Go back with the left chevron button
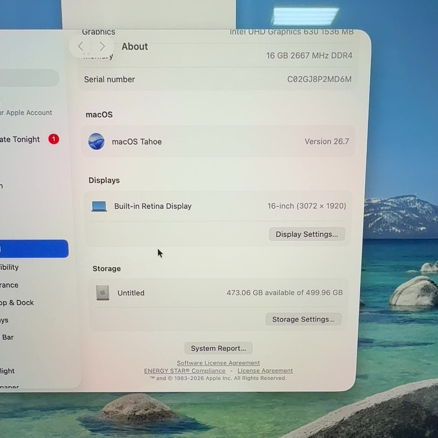The height and width of the screenshot is (438, 438). pos(81,46)
